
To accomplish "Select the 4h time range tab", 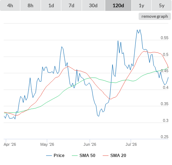I will point(10,5).
